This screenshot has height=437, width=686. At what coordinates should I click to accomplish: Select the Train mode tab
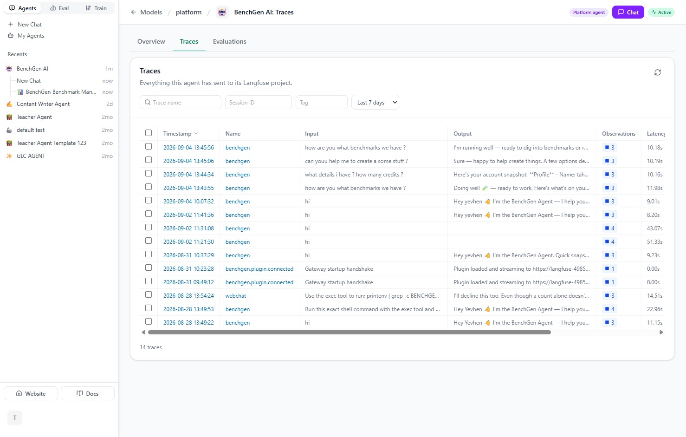(x=96, y=8)
